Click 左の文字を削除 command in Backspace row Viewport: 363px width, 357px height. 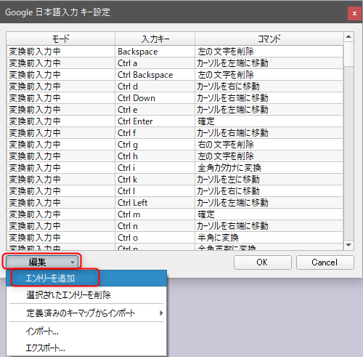pos(269,52)
